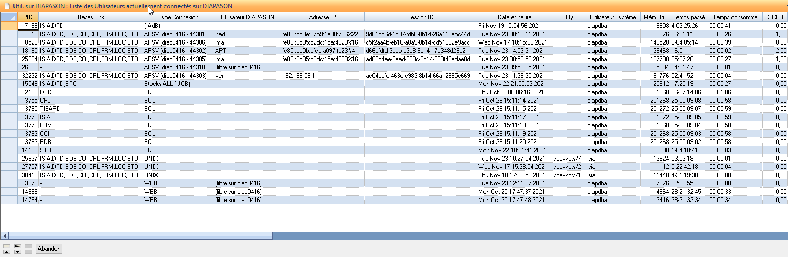Click the row header for PID 7199
The height and width of the screenshot is (257, 788).
9,25
